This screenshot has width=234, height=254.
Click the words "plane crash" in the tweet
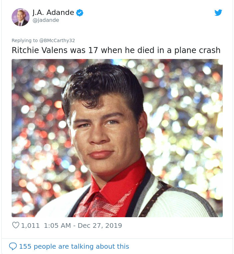pos(197,50)
